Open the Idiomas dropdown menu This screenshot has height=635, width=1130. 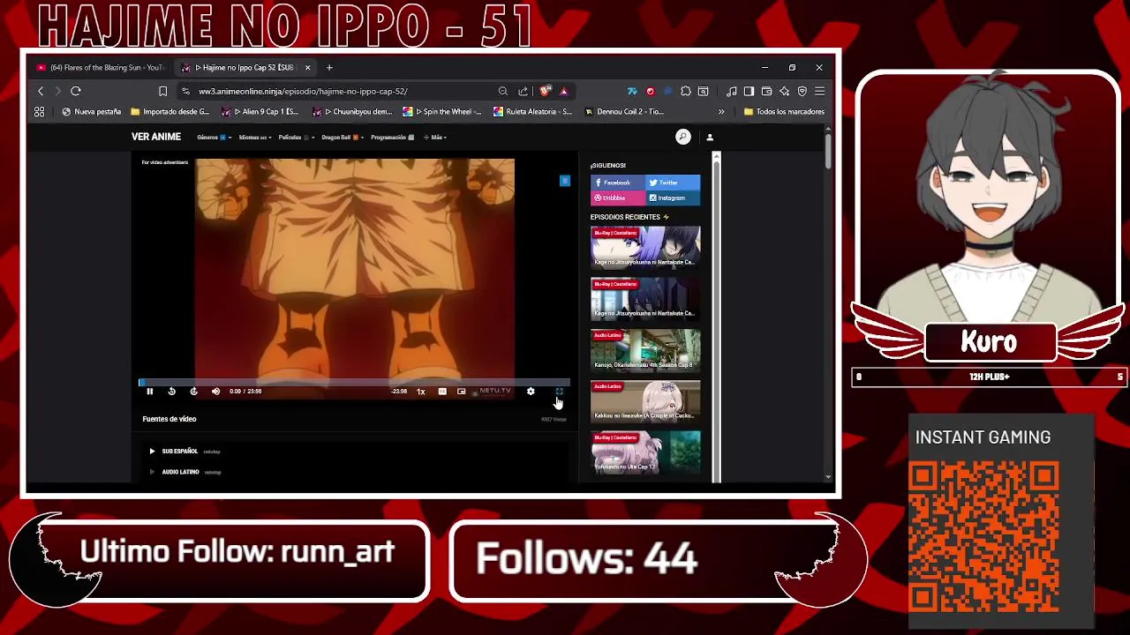click(x=254, y=138)
